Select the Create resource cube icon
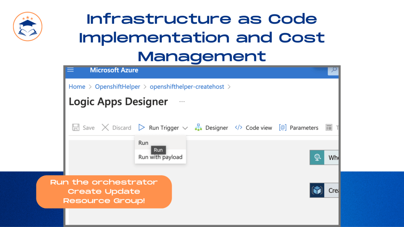The image size is (404, 227). pos(317,190)
